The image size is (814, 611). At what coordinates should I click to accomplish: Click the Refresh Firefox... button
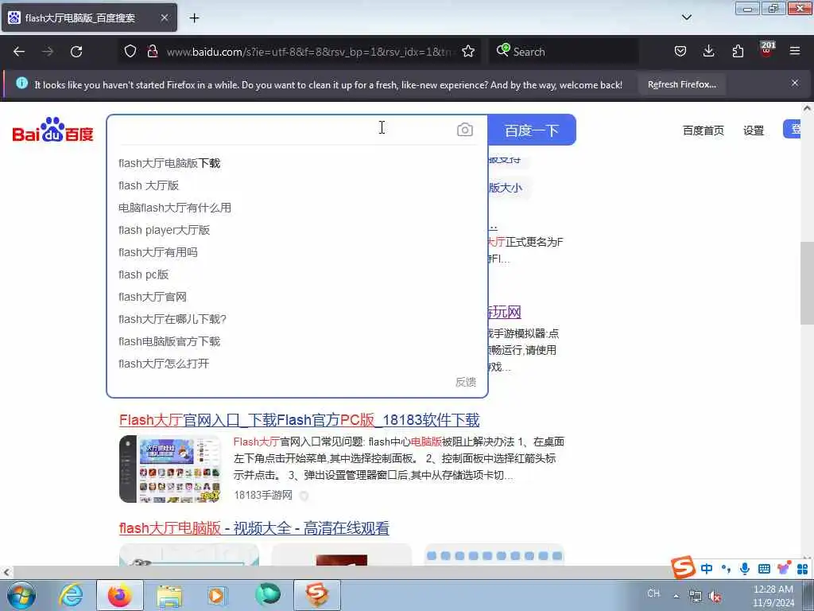682,84
